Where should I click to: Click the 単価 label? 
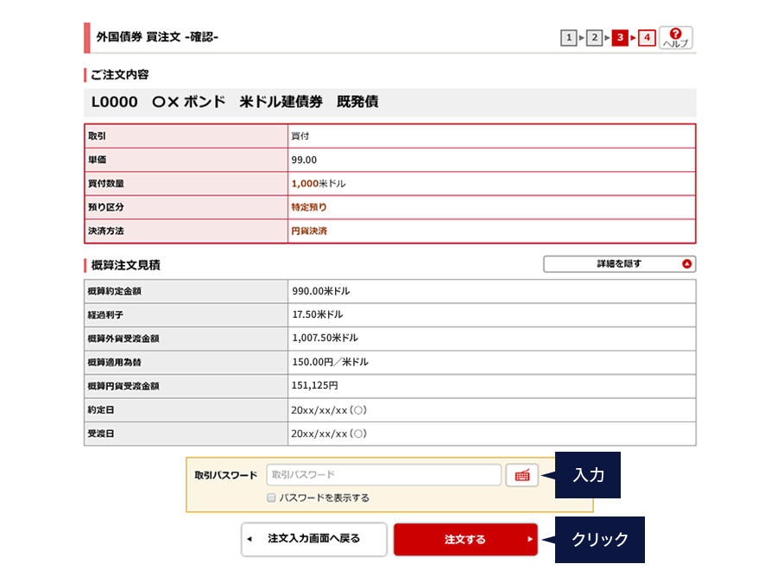(97, 160)
